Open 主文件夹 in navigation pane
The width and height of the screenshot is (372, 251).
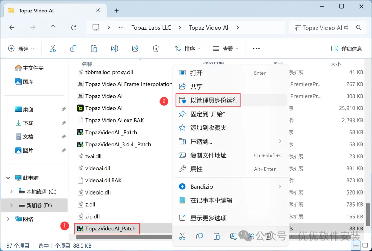pyautogui.click(x=29, y=68)
